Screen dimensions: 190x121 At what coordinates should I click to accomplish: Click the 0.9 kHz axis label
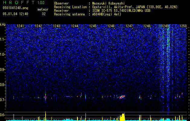point(2,69)
